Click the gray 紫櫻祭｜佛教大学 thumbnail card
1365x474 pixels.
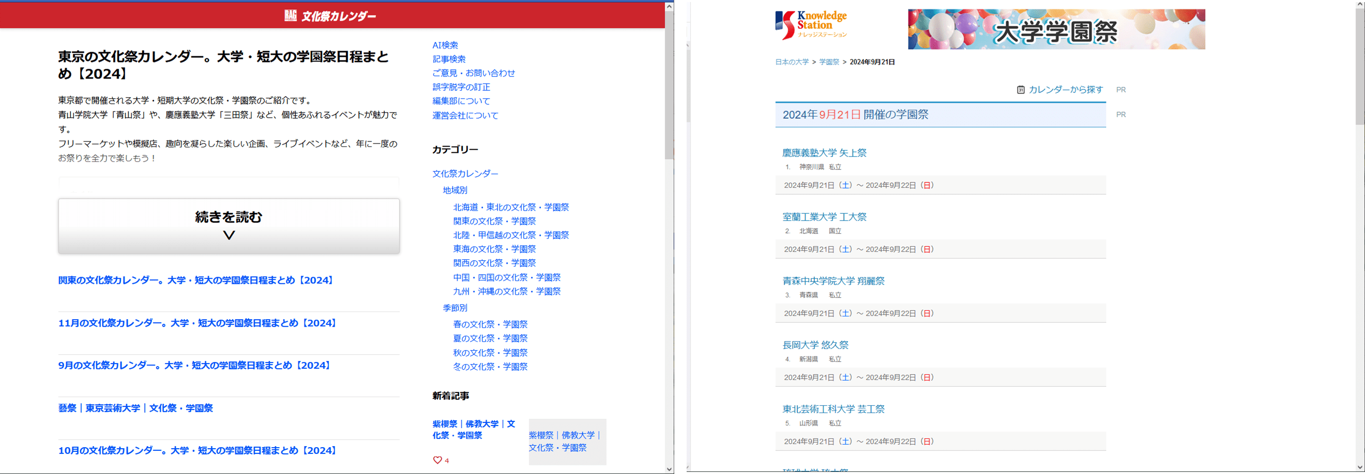click(x=568, y=442)
